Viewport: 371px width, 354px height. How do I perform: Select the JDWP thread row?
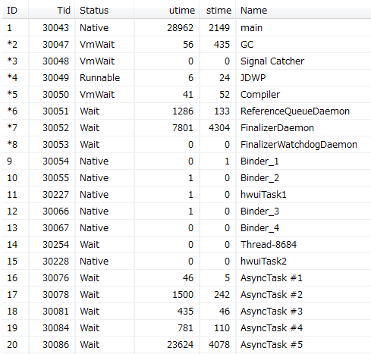click(187, 77)
